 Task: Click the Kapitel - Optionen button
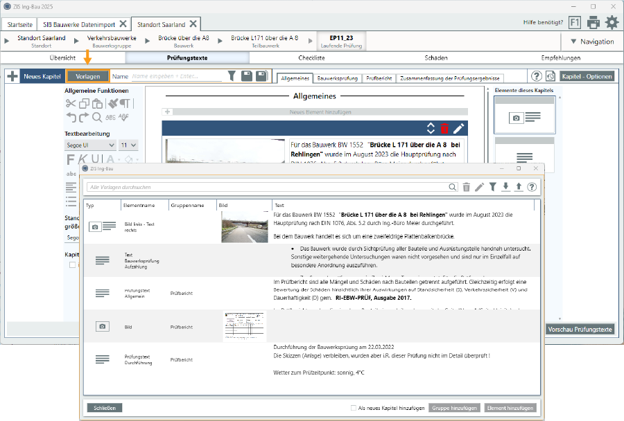pyautogui.click(x=587, y=76)
